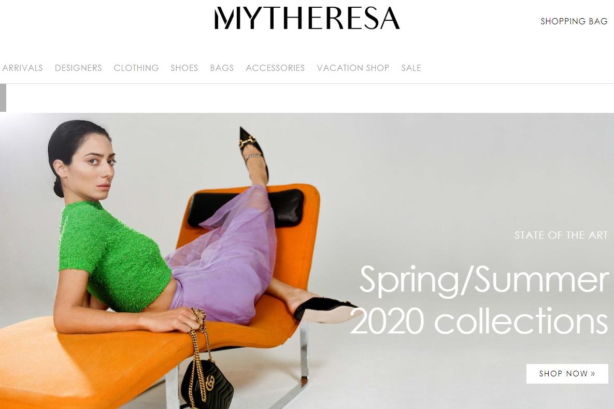This screenshot has width=614, height=409.
Task: Open the Sale section
Action: pos(411,68)
